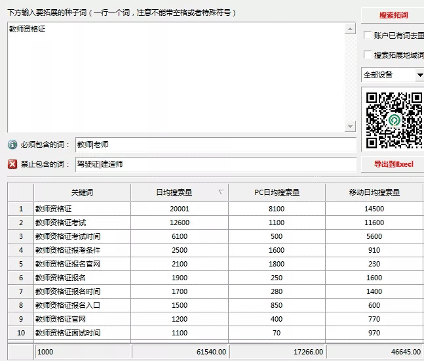Click 导出到Execl export button

[393, 164]
